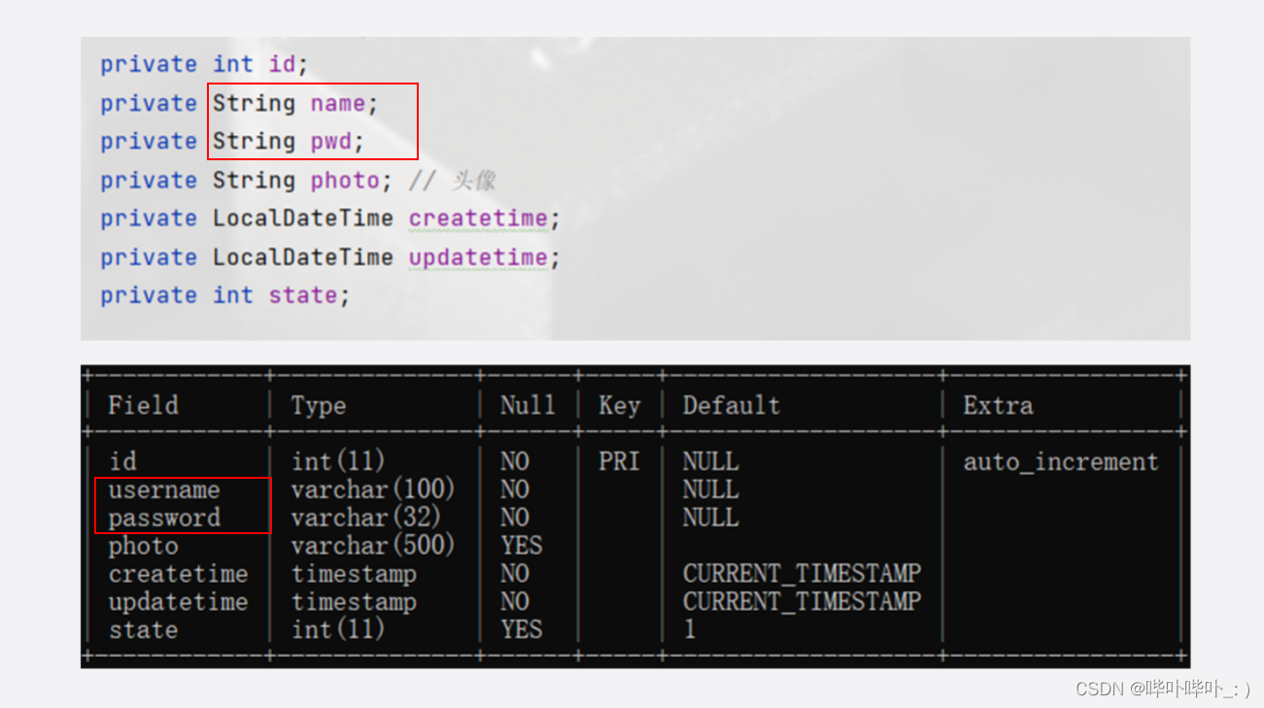This screenshot has height=708, width=1264.
Task: Click 'NO' in the username row
Action: pos(514,489)
